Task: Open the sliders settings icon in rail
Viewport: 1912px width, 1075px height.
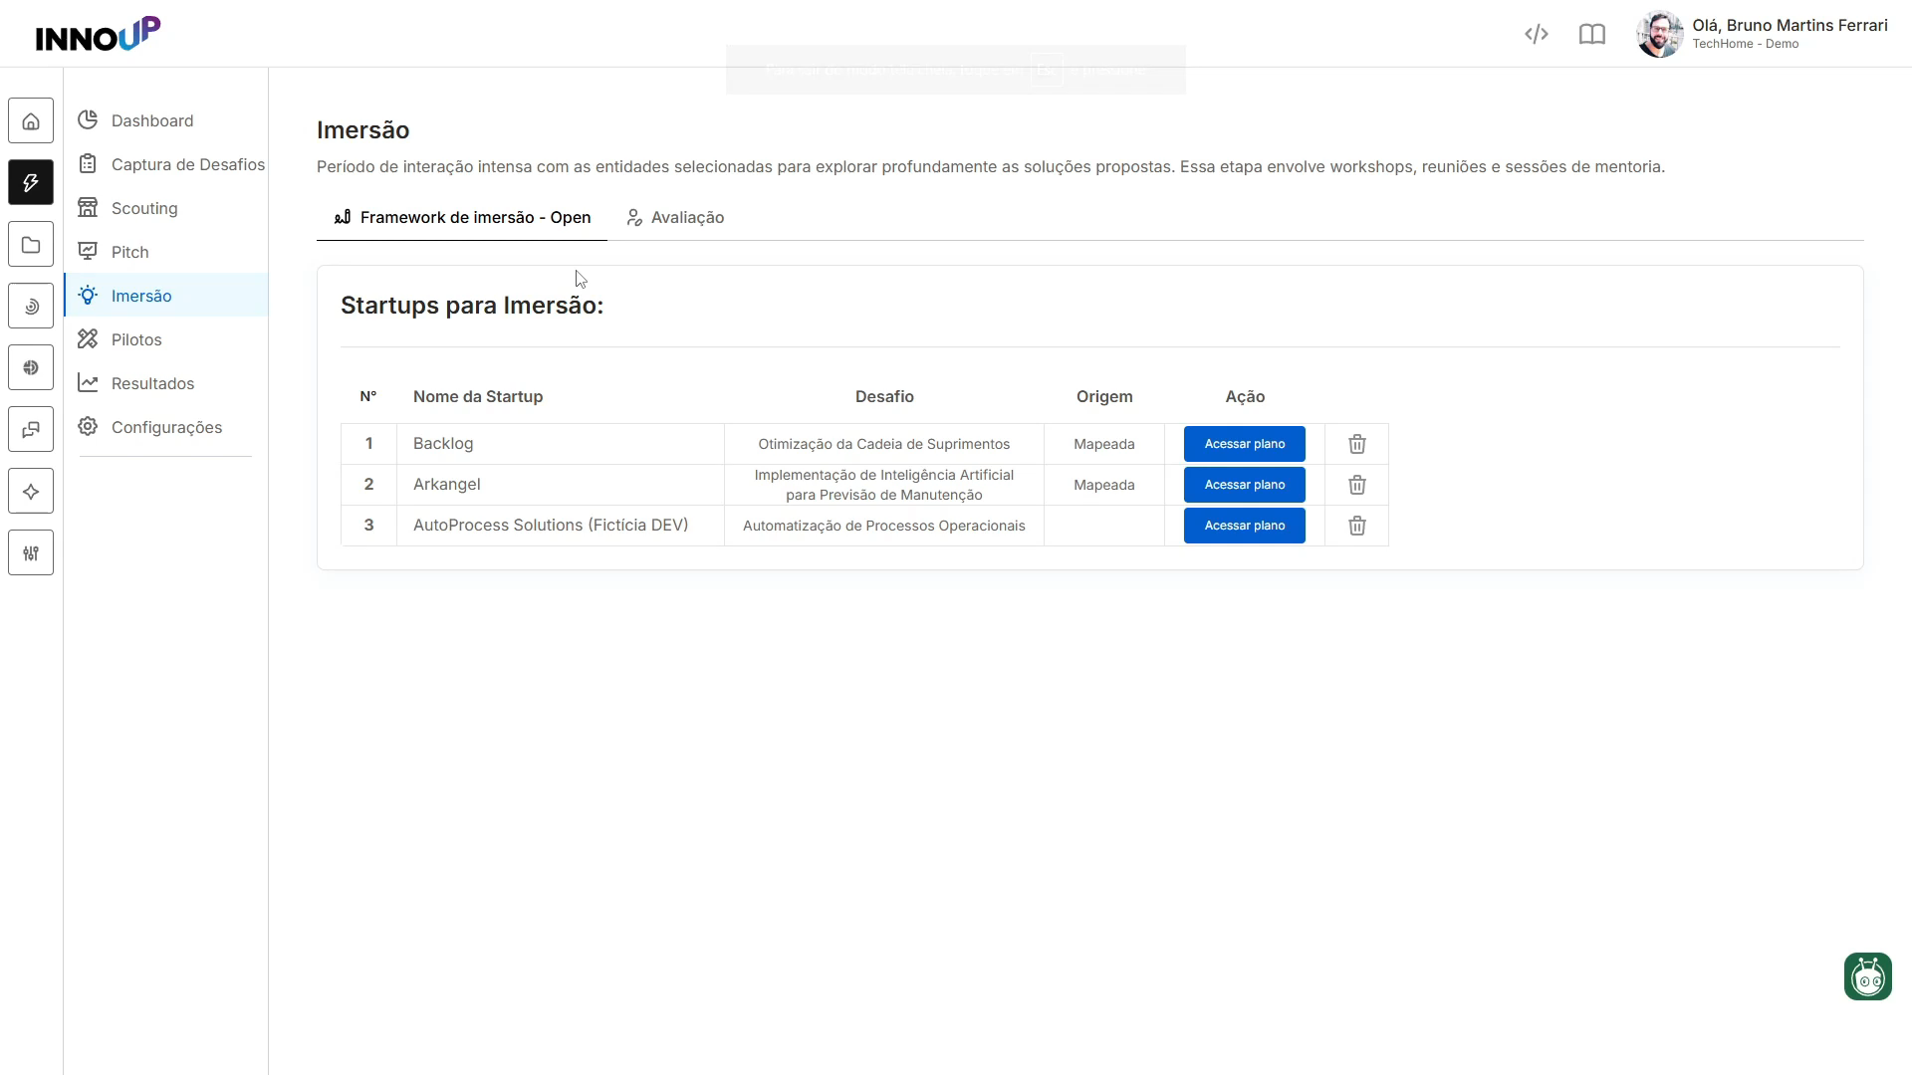Action: pyautogui.click(x=31, y=553)
